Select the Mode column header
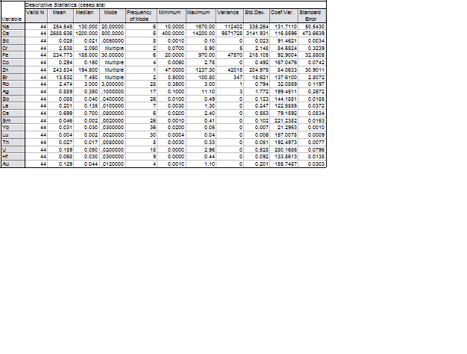Screen dimensions: 467x354 113,16
